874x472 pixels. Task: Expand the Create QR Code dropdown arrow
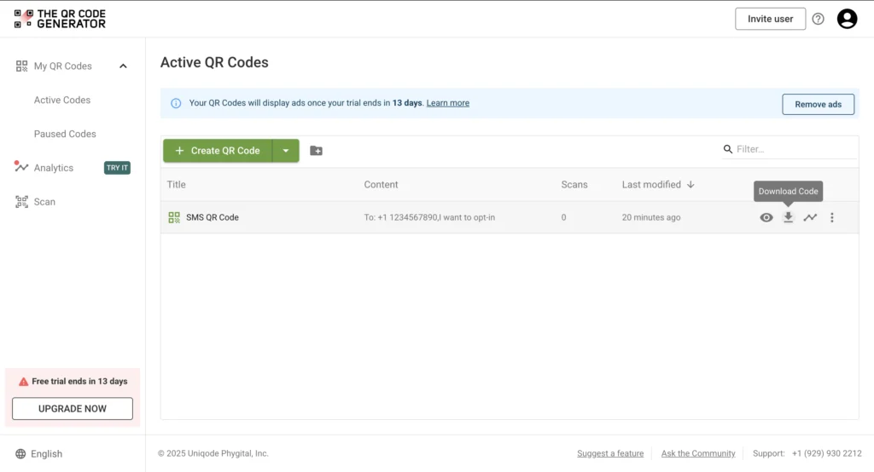pos(286,151)
